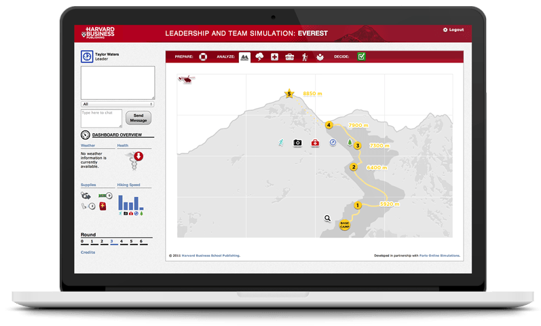
Task: Open the All recipients dropdown
Action: [x=117, y=104]
